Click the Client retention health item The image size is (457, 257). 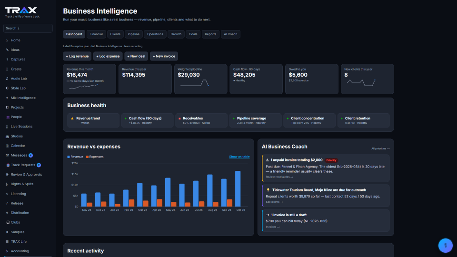(x=363, y=120)
